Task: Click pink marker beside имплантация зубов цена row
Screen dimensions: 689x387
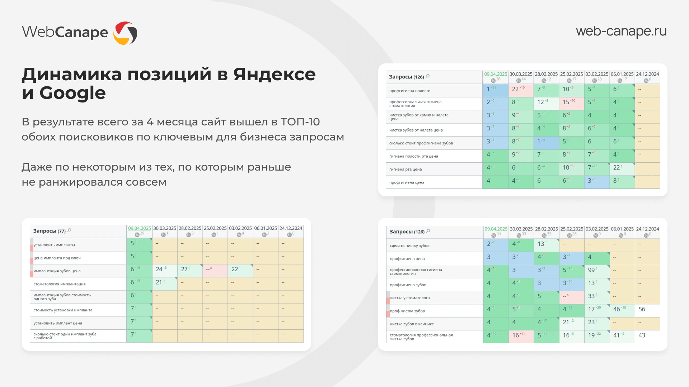Action: tap(32, 274)
